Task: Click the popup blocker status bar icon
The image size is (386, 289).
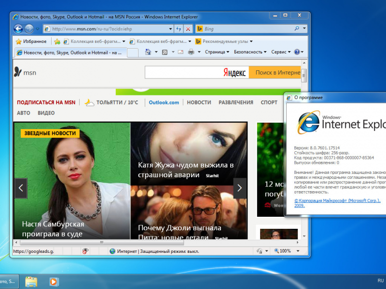Action: [x=85, y=251]
